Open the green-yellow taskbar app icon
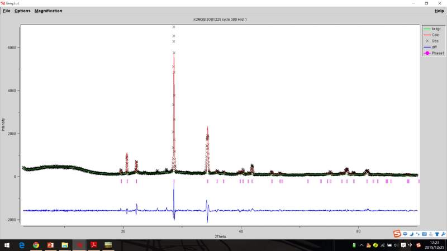 tap(108, 245)
